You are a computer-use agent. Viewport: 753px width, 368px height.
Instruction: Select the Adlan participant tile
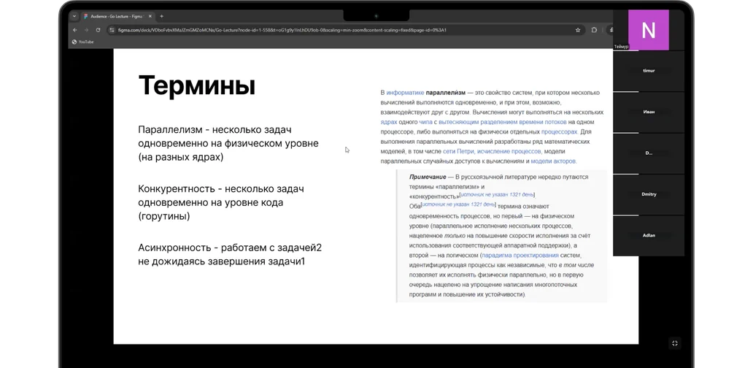click(649, 235)
